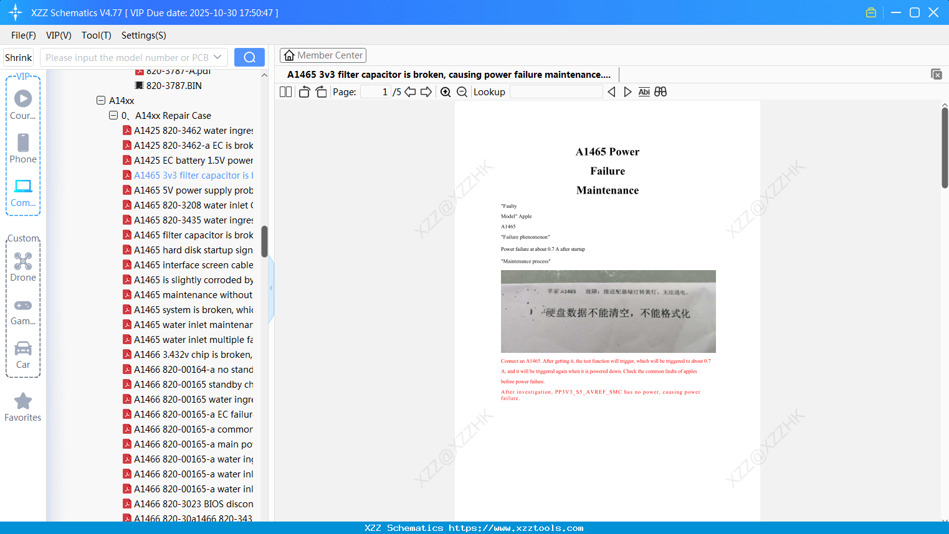Select A1465 3v3 filter capacitor tree item
Viewport: 949px width, 534px height.
(188, 176)
